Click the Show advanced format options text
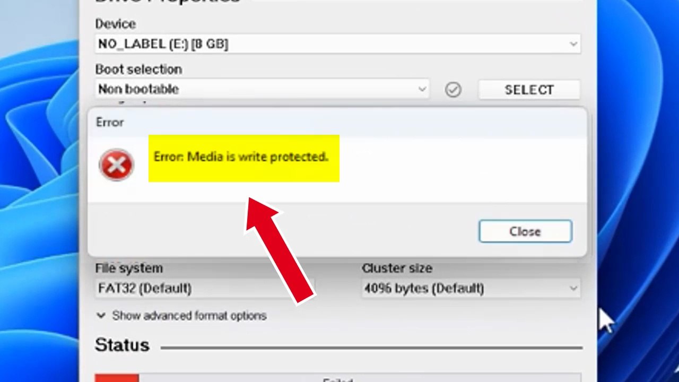This screenshot has height=382, width=679. point(189,316)
